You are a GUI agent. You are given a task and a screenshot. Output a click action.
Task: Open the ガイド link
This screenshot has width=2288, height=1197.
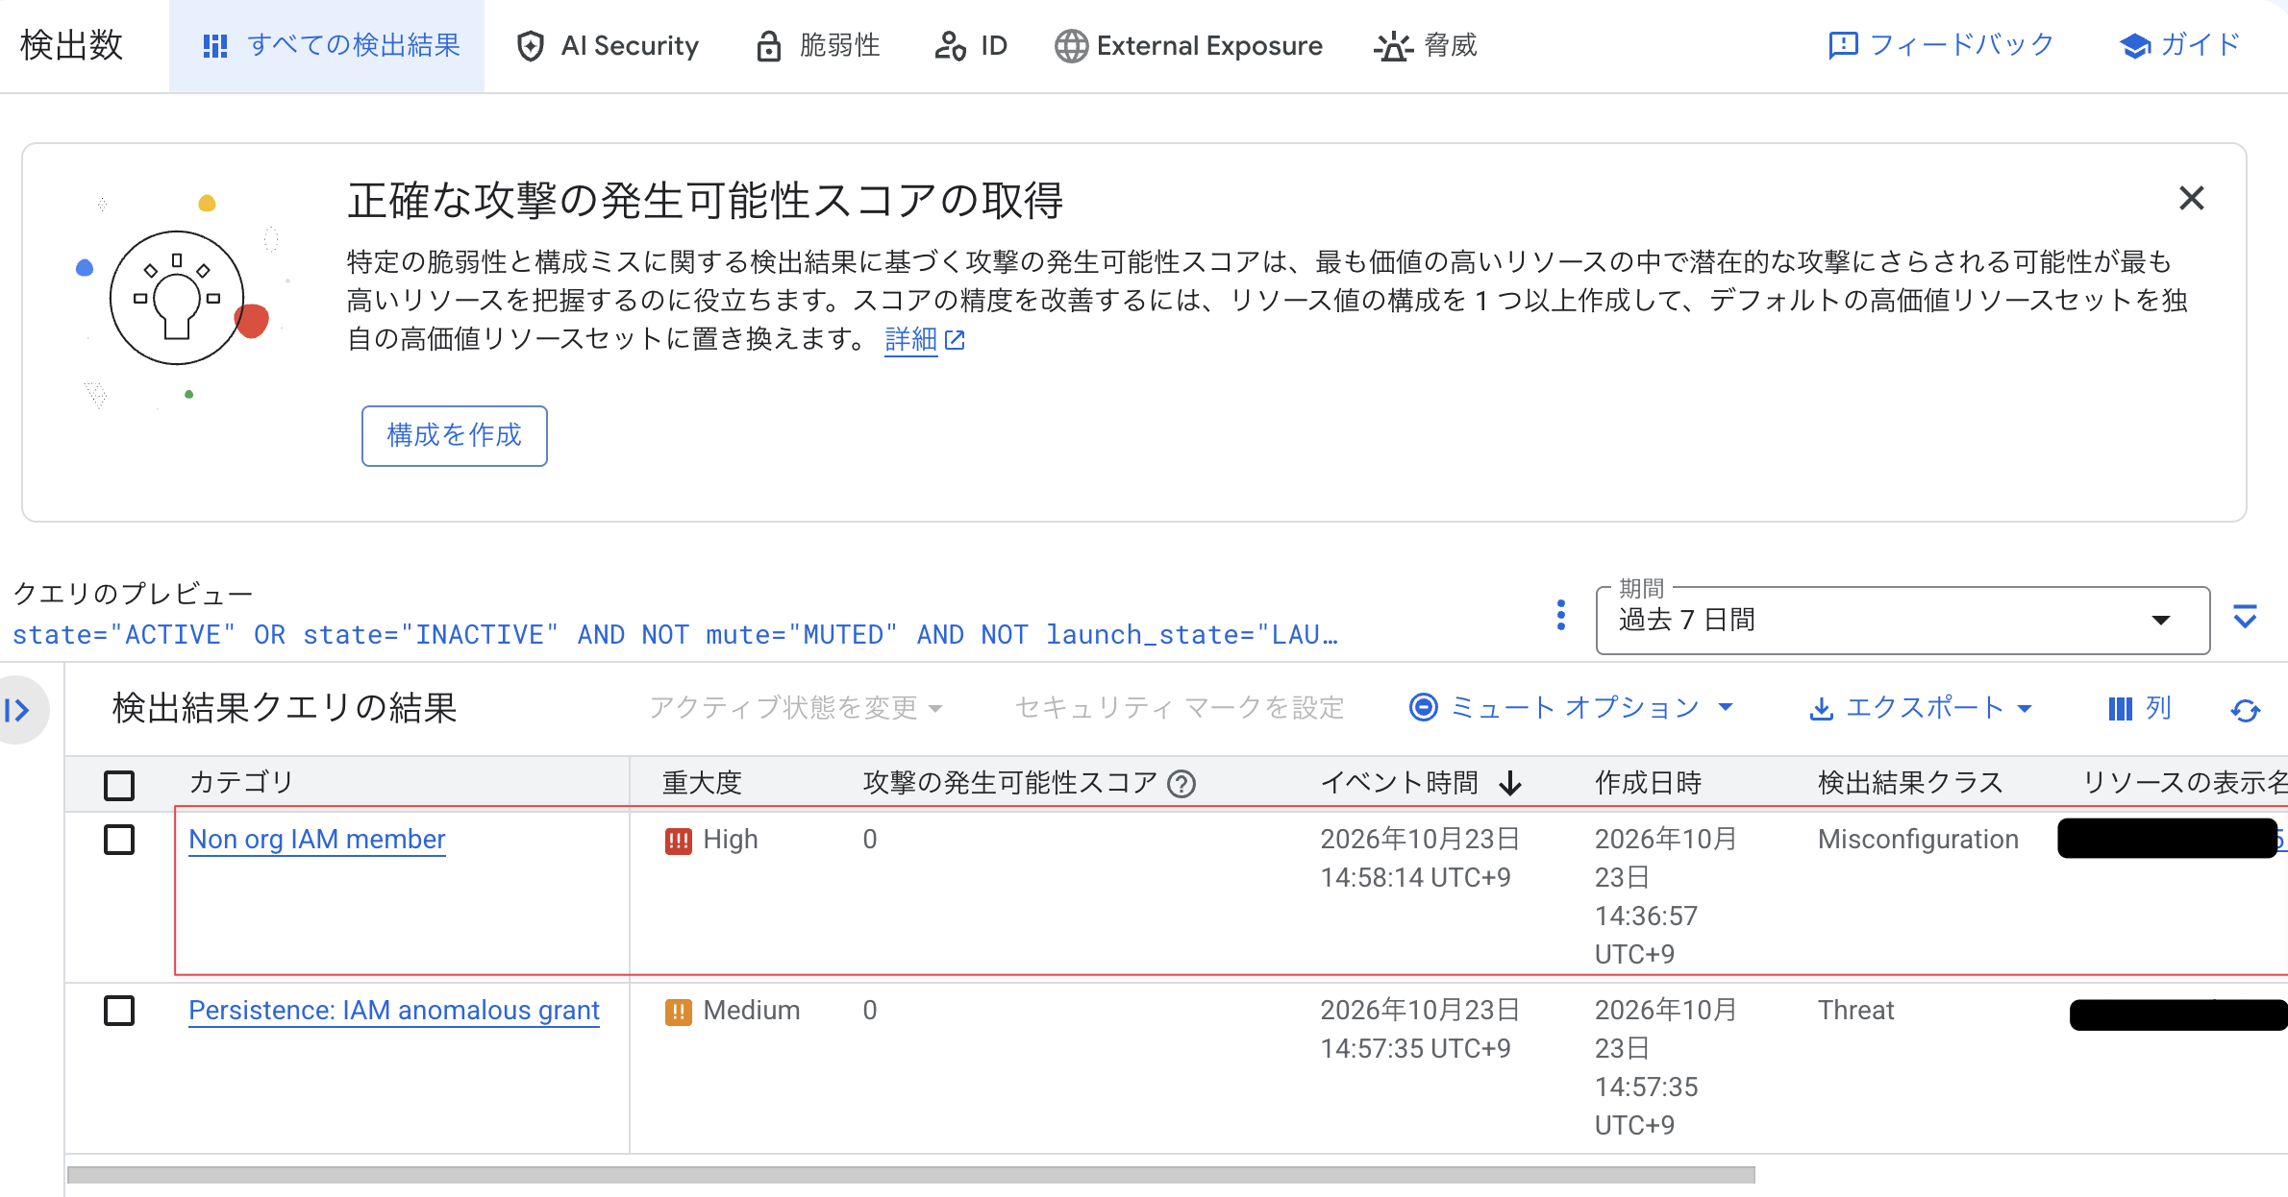point(2180,45)
